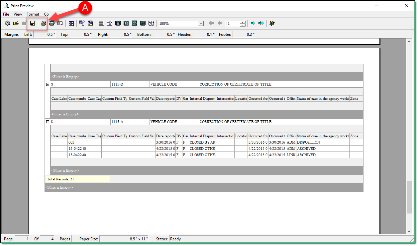Click the Exit preview door icon
The width and height of the screenshot is (418, 246).
coord(272,23)
